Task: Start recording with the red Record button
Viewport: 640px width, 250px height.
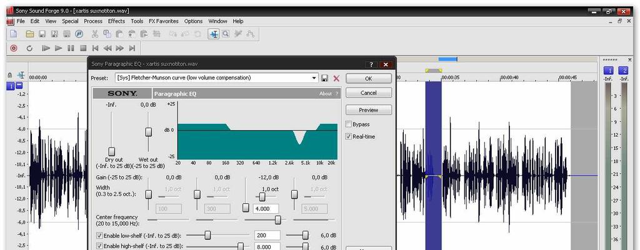Action: (x=14, y=48)
